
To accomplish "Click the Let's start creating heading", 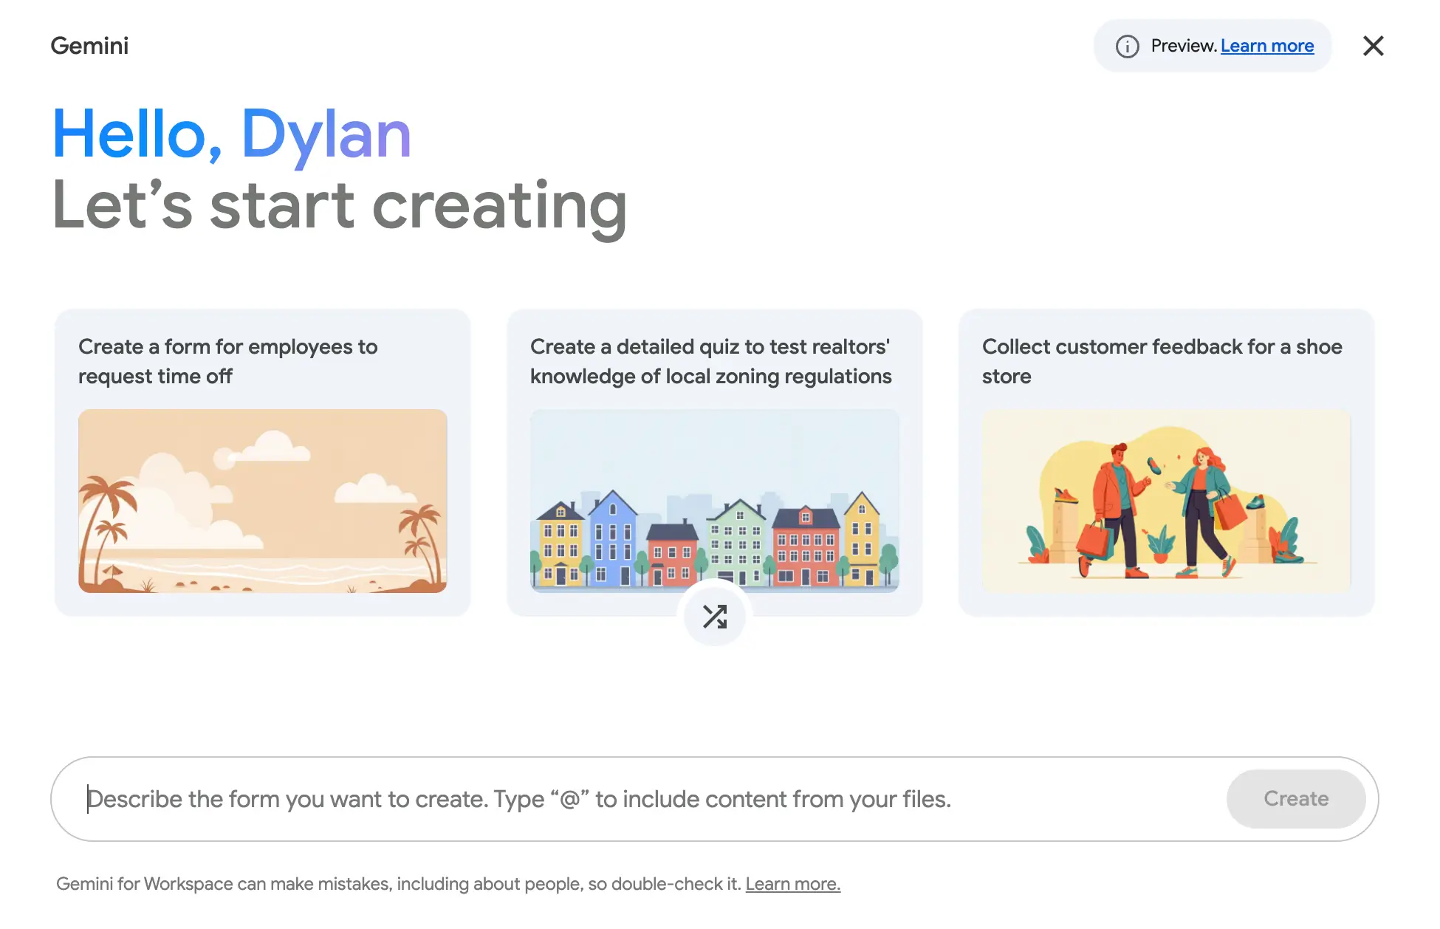I will pyautogui.click(x=340, y=206).
